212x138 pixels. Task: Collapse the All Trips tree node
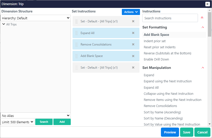[4, 24]
